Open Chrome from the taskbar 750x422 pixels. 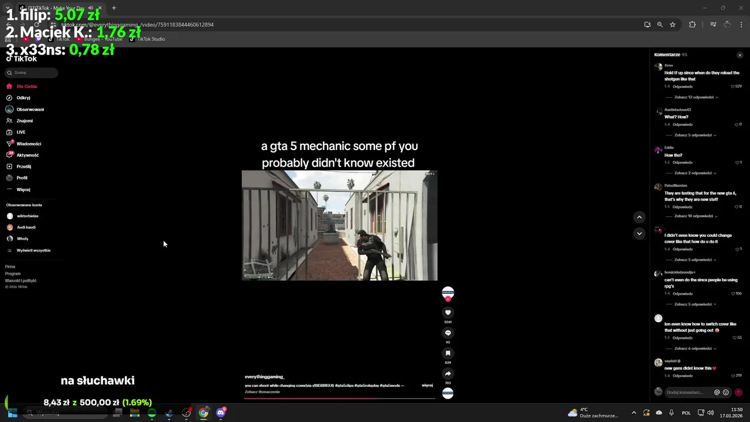tap(203, 413)
